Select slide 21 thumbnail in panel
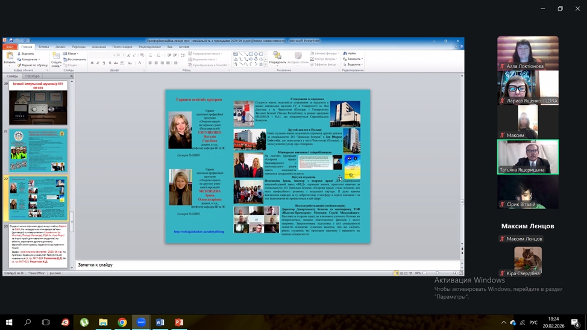This screenshot has height=330, width=587. (x=38, y=150)
